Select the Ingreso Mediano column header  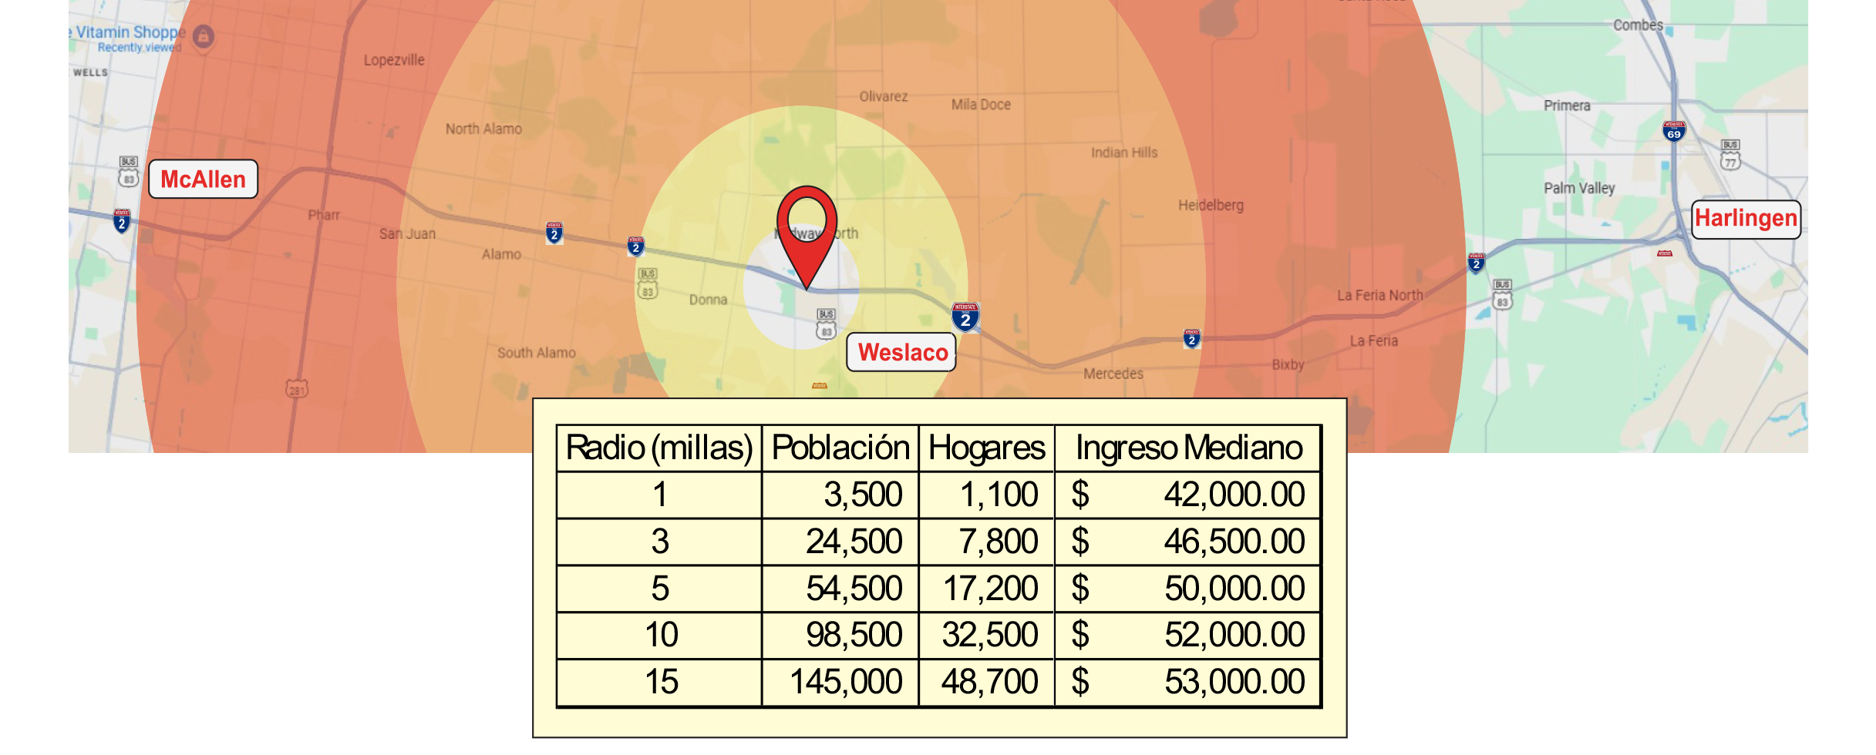(x=1188, y=448)
